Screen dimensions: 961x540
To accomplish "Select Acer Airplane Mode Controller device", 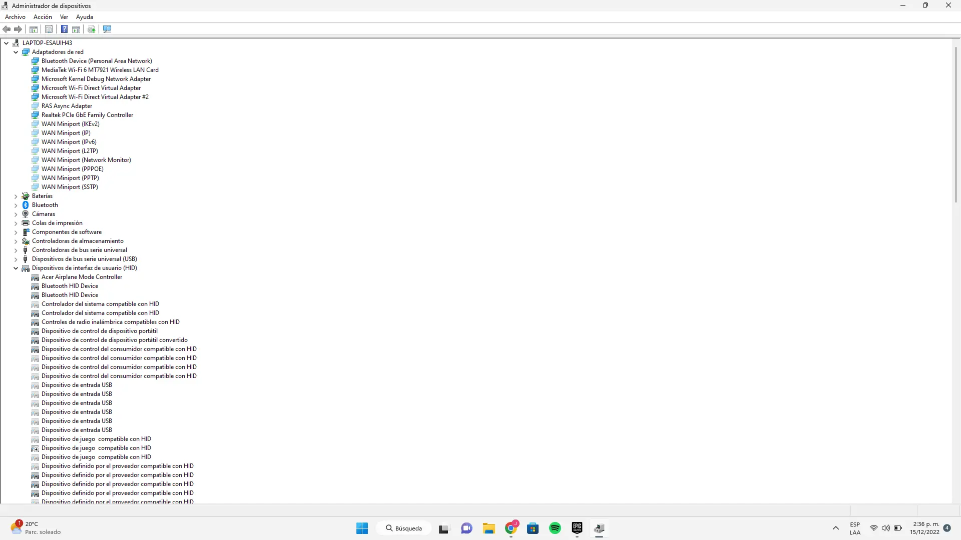I will [82, 277].
